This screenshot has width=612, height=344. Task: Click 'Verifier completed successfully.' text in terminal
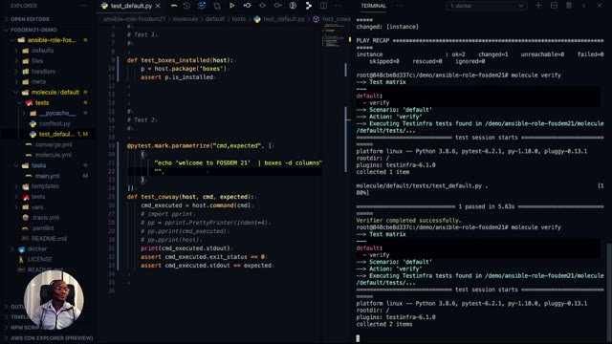click(x=408, y=221)
